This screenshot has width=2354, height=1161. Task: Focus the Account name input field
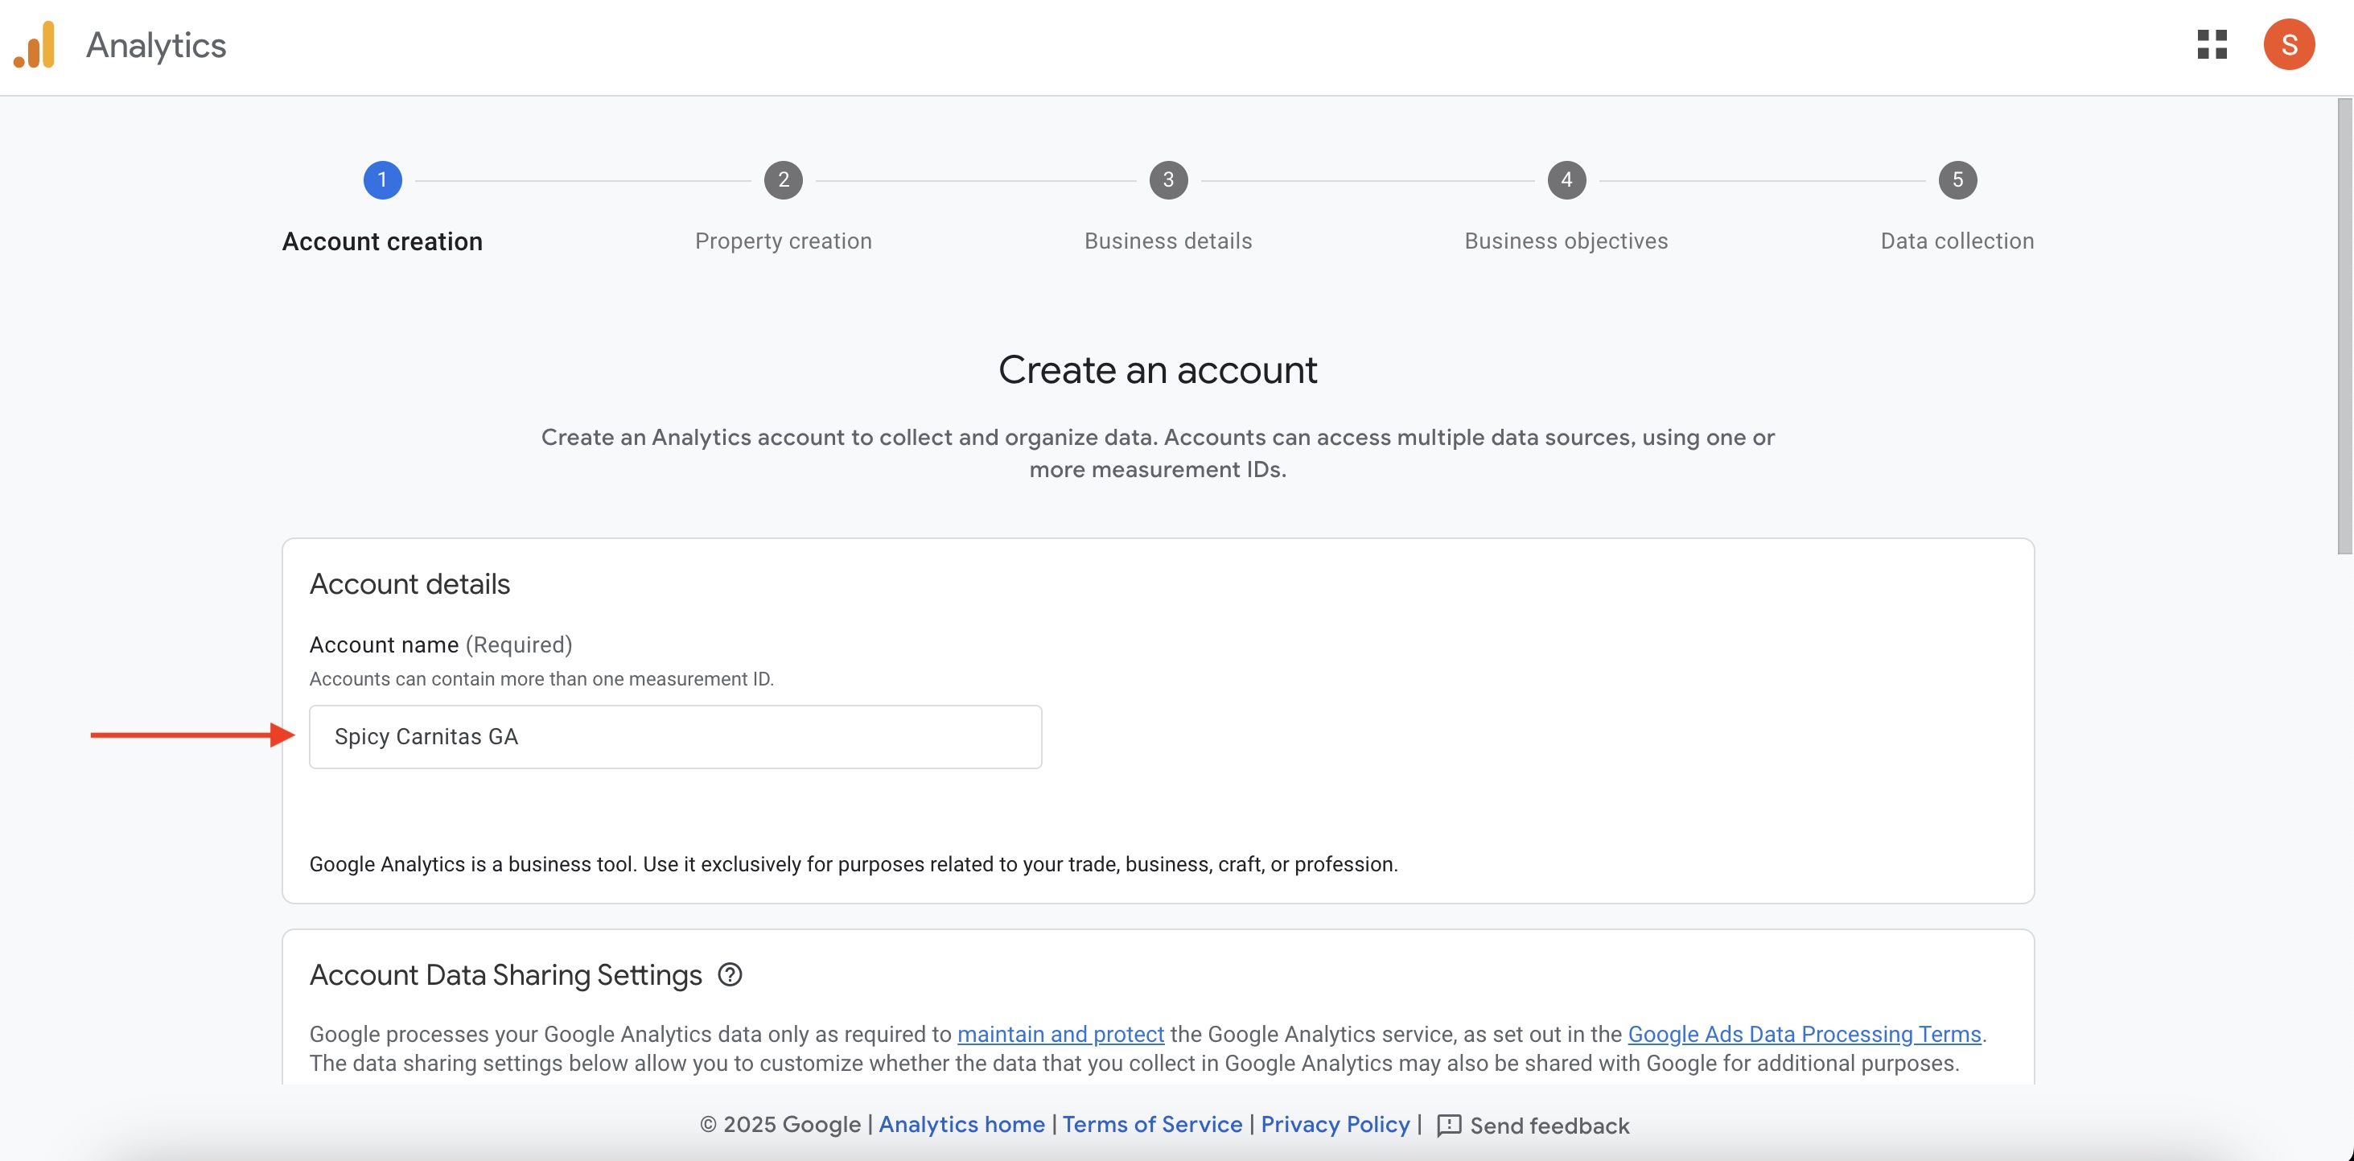click(x=674, y=737)
